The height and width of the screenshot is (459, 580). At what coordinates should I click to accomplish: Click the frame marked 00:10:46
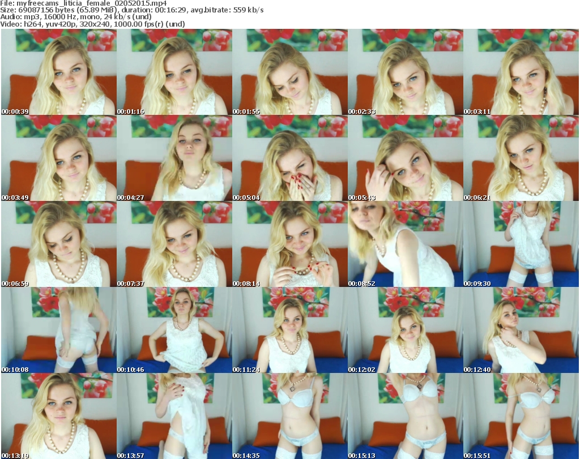click(174, 330)
